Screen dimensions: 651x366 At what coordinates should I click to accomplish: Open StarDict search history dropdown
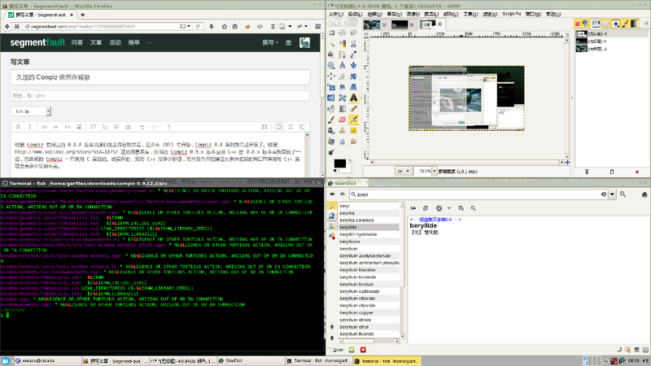(x=613, y=194)
